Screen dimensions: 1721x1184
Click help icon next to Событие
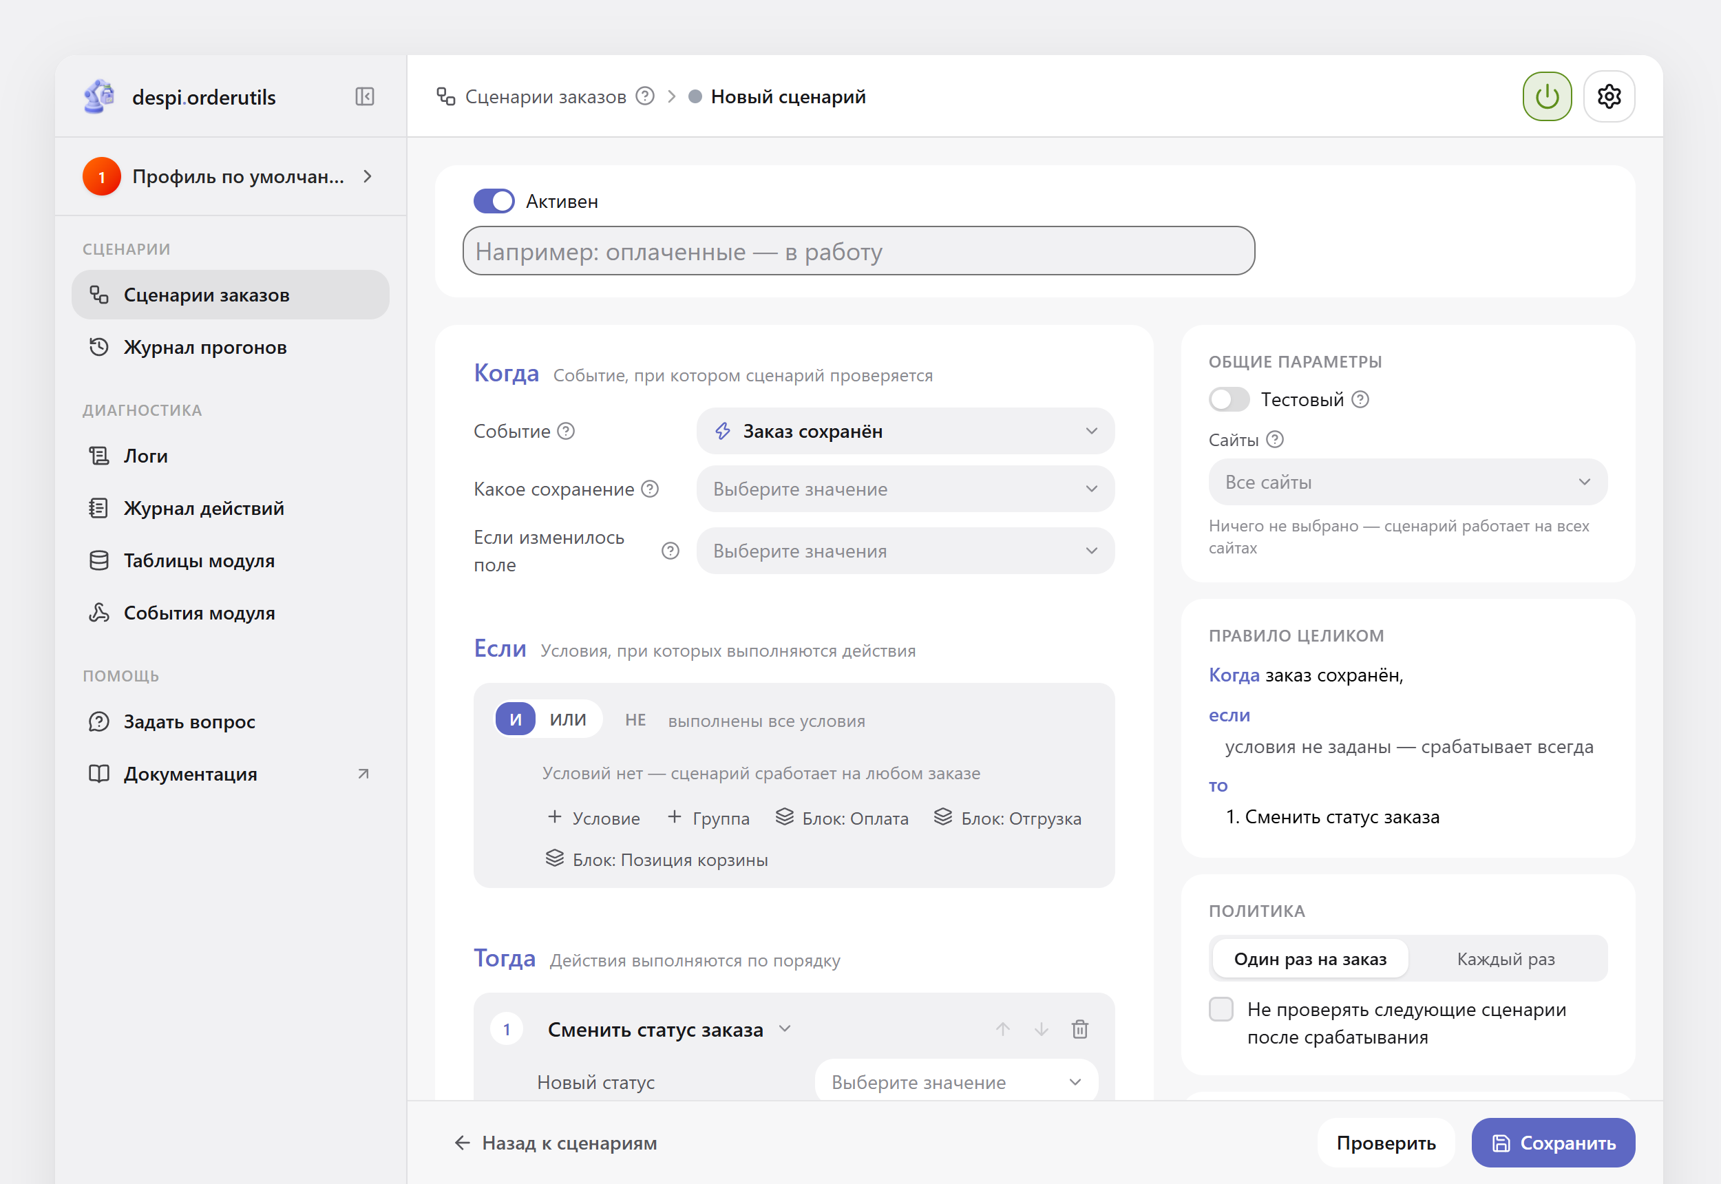(566, 431)
